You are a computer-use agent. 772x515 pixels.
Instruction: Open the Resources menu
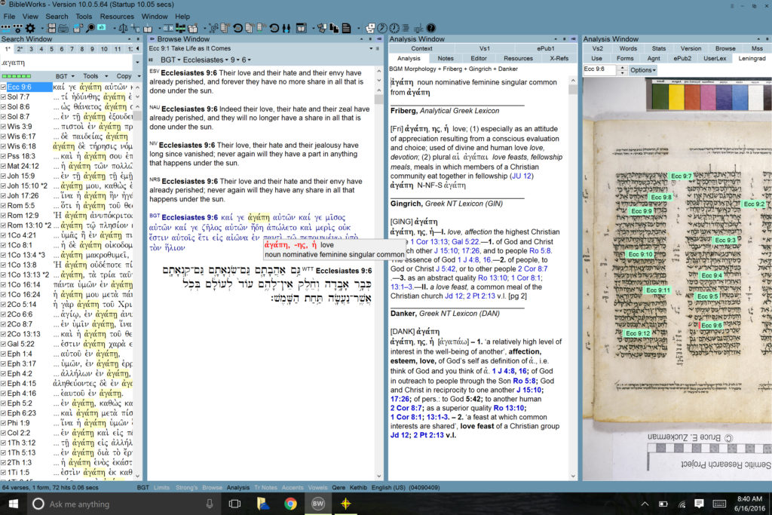pyautogui.click(x=117, y=17)
